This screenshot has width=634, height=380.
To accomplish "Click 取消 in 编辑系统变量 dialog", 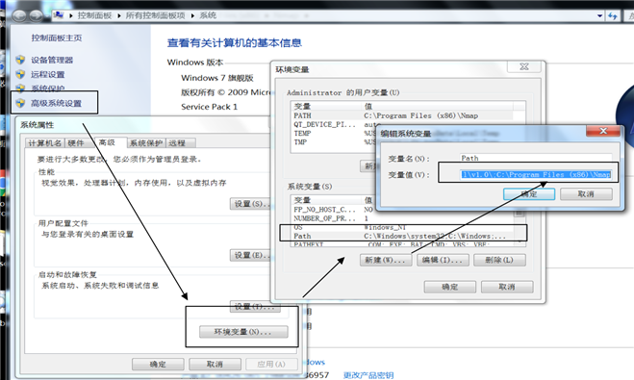I will (586, 194).
